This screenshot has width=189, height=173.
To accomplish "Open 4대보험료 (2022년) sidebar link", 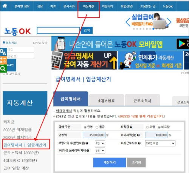I will click(x=20, y=161).
